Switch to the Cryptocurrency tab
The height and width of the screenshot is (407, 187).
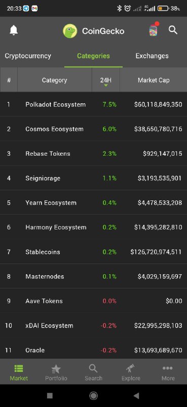(x=28, y=56)
